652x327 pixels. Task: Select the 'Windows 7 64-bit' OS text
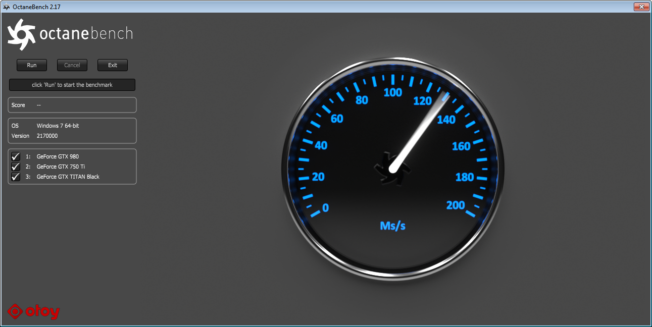point(58,126)
